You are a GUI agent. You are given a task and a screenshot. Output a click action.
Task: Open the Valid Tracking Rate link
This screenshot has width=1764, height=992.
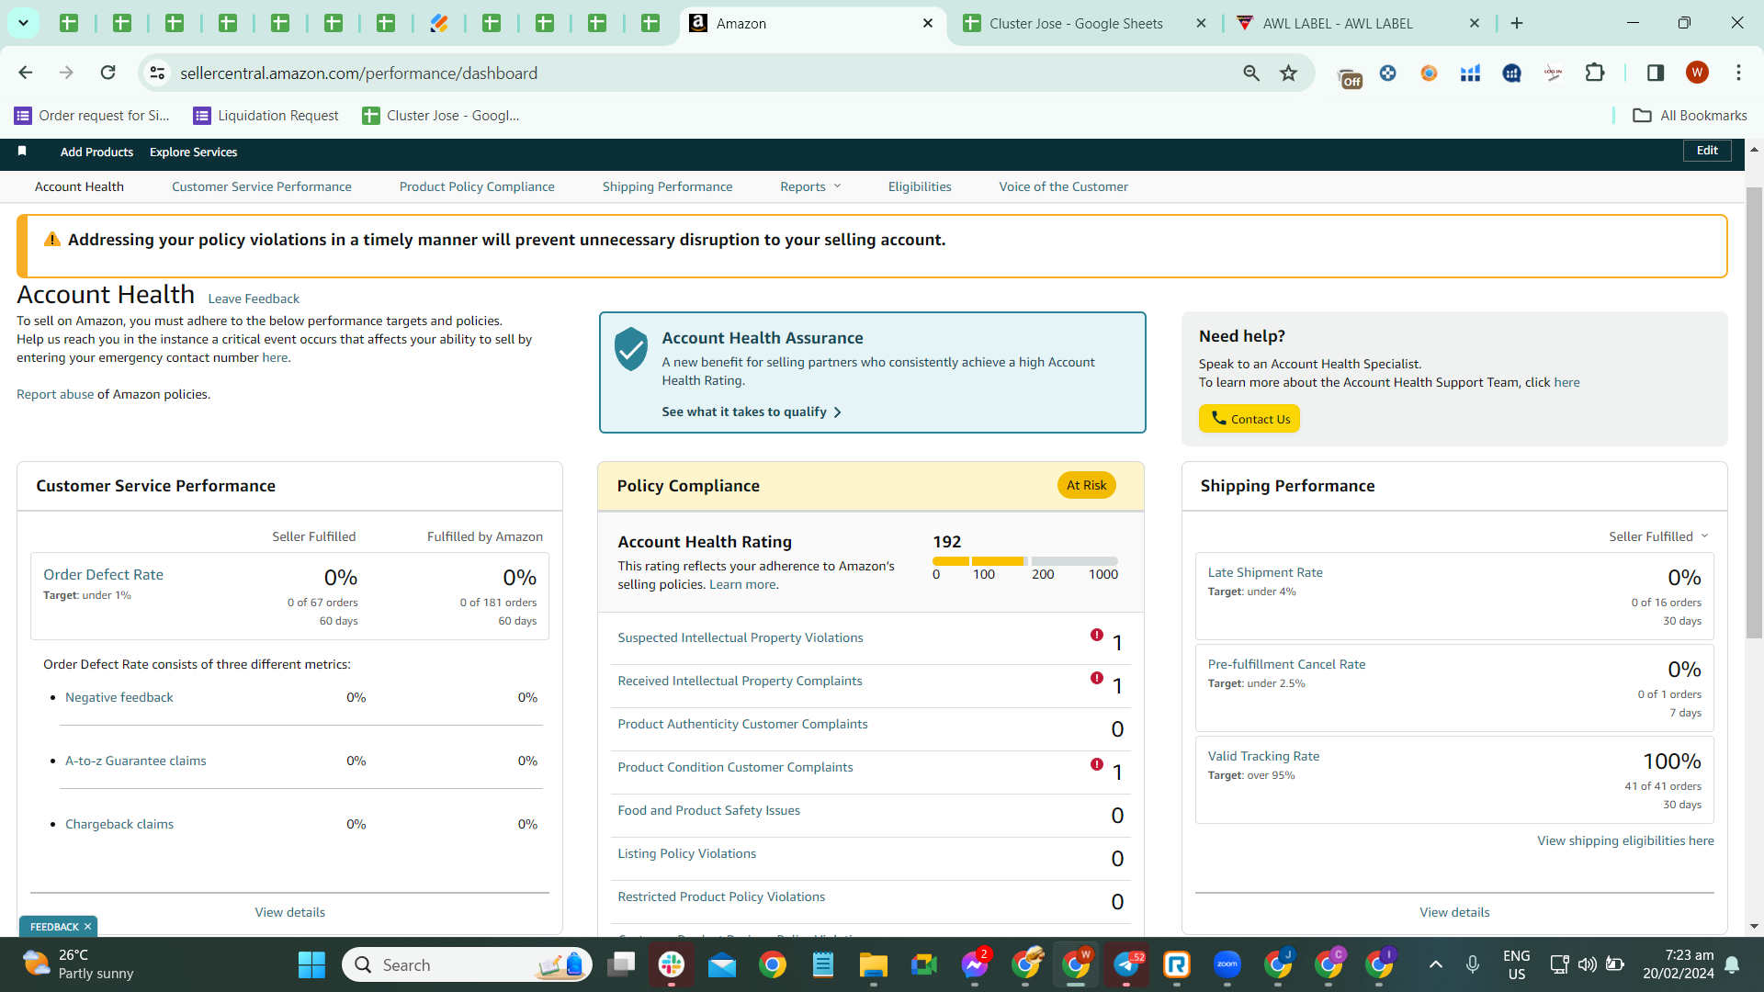1263,756
